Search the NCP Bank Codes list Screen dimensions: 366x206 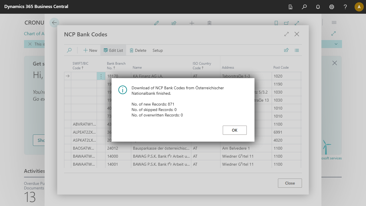(x=69, y=50)
